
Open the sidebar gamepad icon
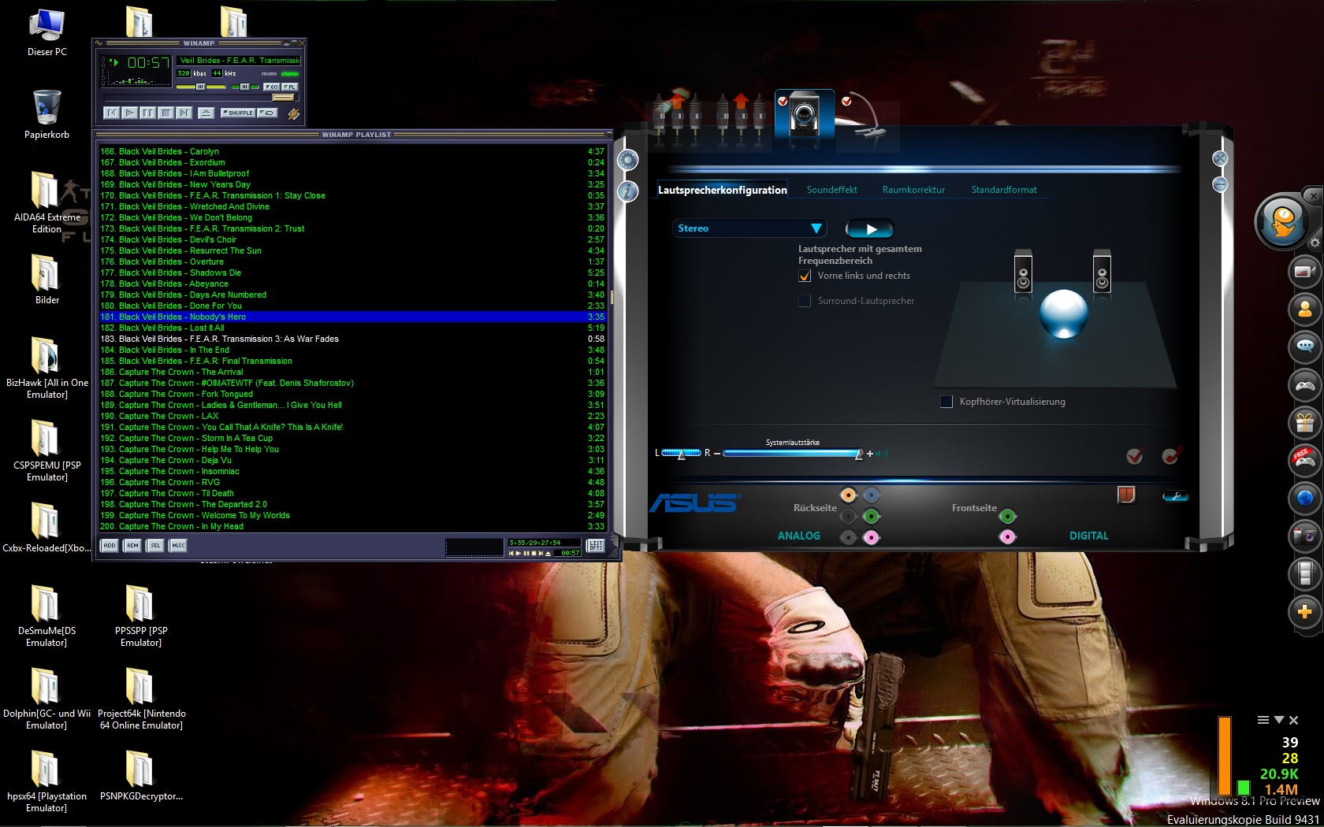click(1305, 385)
